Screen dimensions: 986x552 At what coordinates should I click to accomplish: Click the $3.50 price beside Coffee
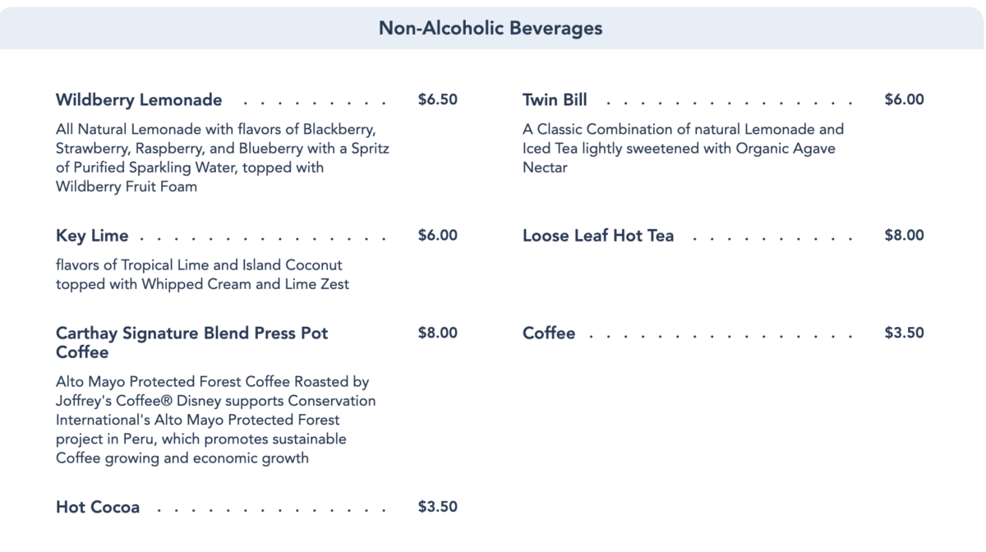(904, 333)
